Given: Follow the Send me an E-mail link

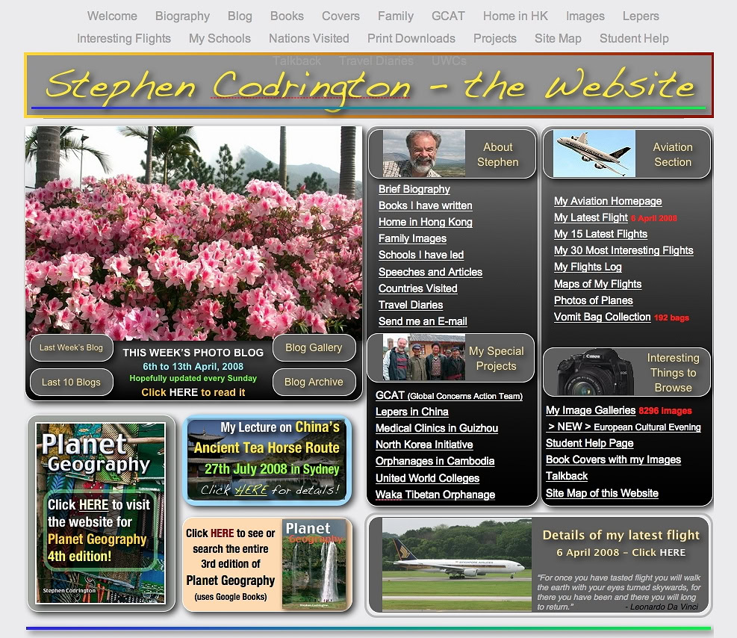Looking at the screenshot, I should 423,321.
